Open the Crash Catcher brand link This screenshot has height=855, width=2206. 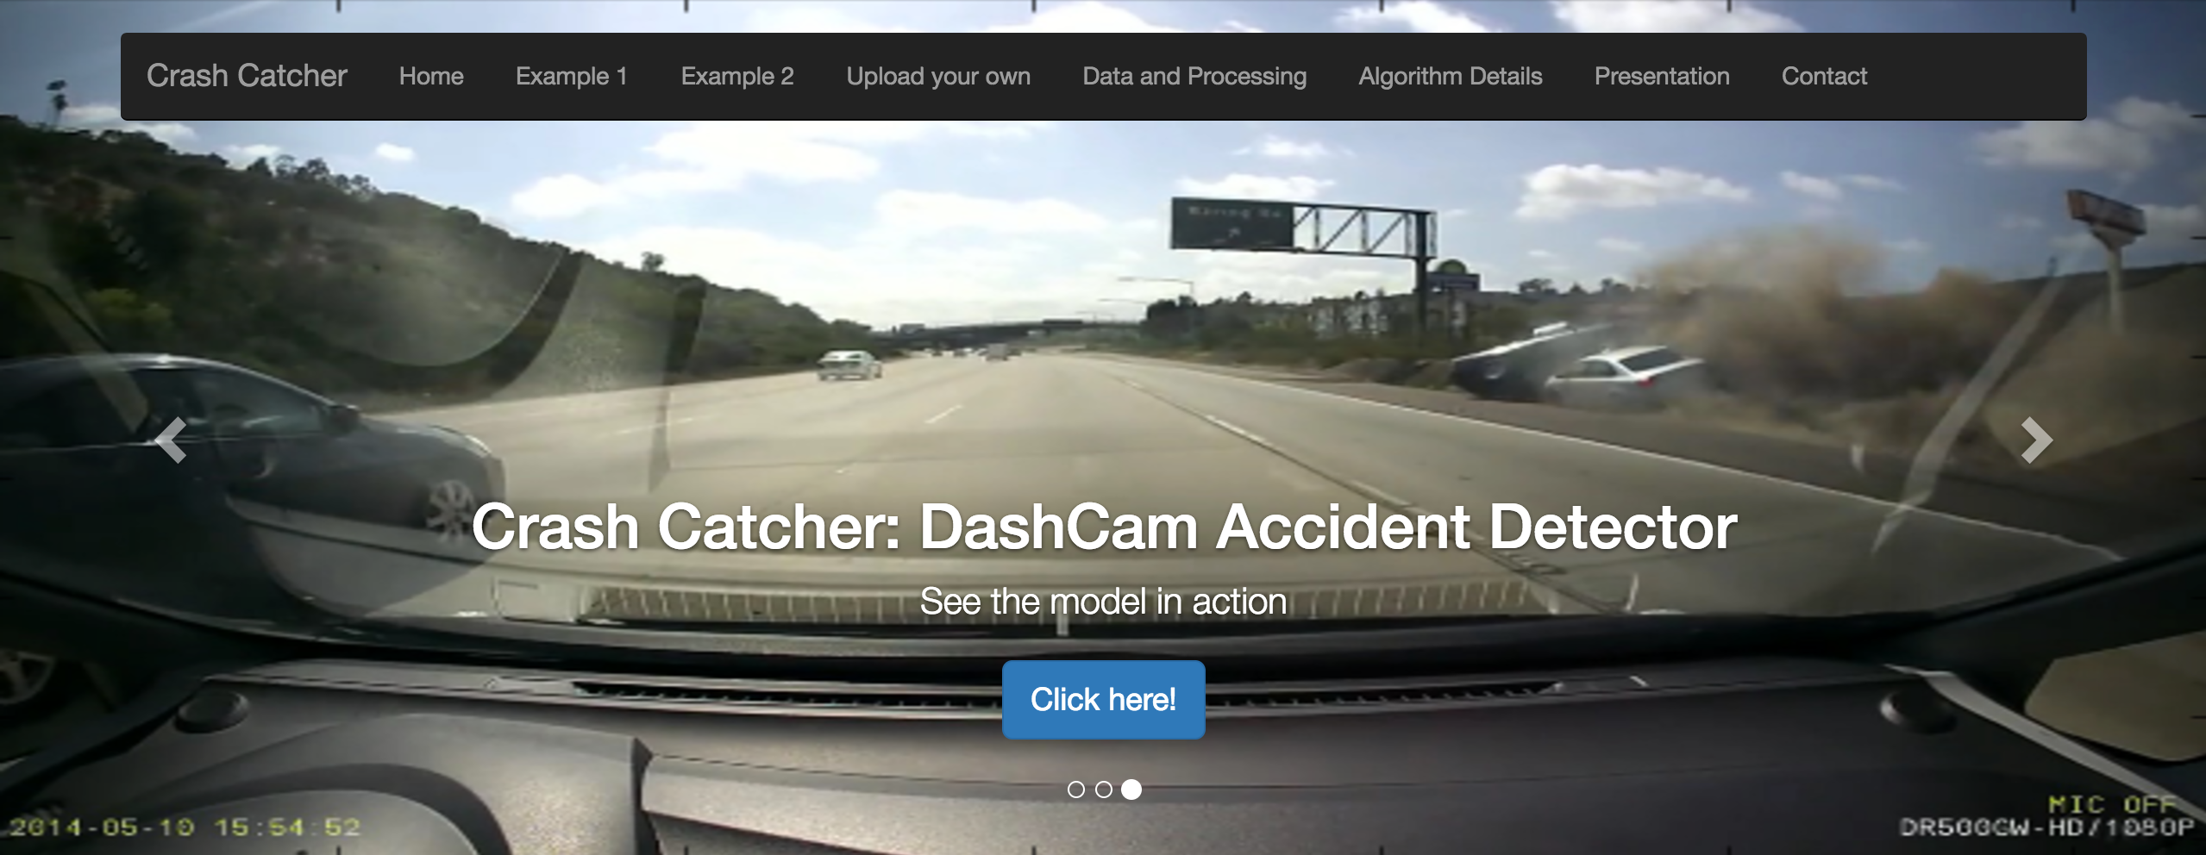tap(247, 76)
